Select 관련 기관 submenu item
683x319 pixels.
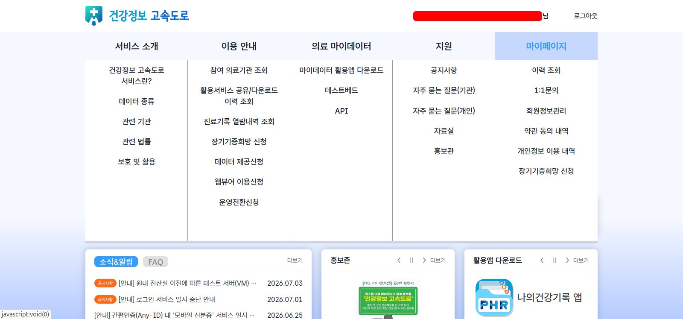pos(137,121)
